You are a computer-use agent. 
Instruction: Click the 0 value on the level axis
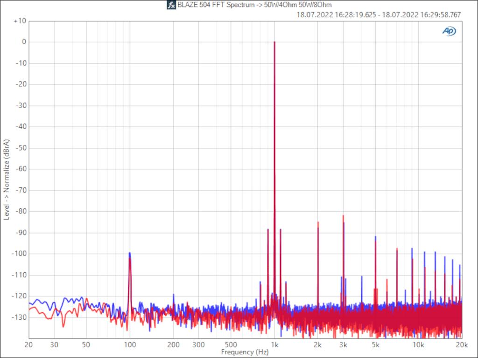(x=24, y=42)
